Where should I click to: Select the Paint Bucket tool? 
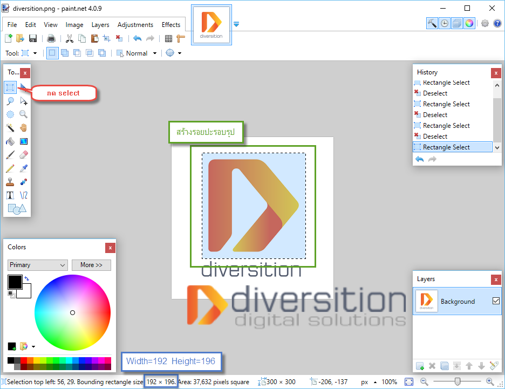click(x=10, y=141)
